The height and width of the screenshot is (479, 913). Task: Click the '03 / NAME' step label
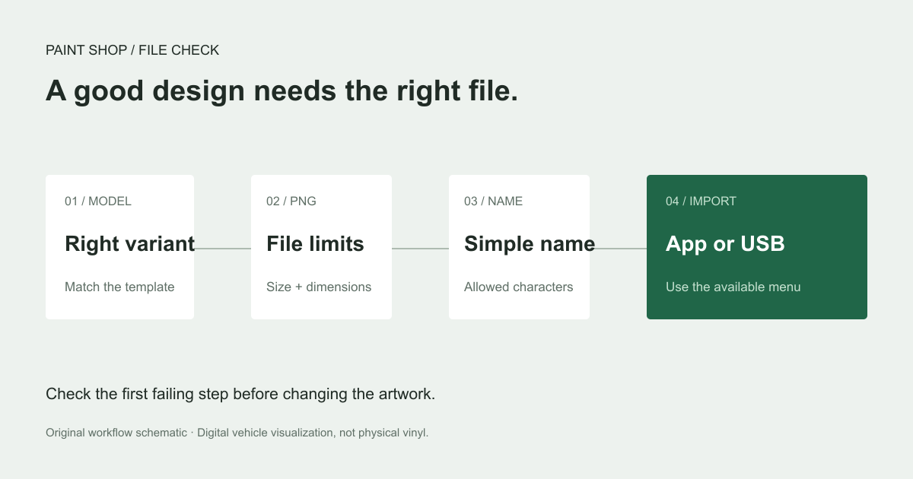(x=494, y=201)
